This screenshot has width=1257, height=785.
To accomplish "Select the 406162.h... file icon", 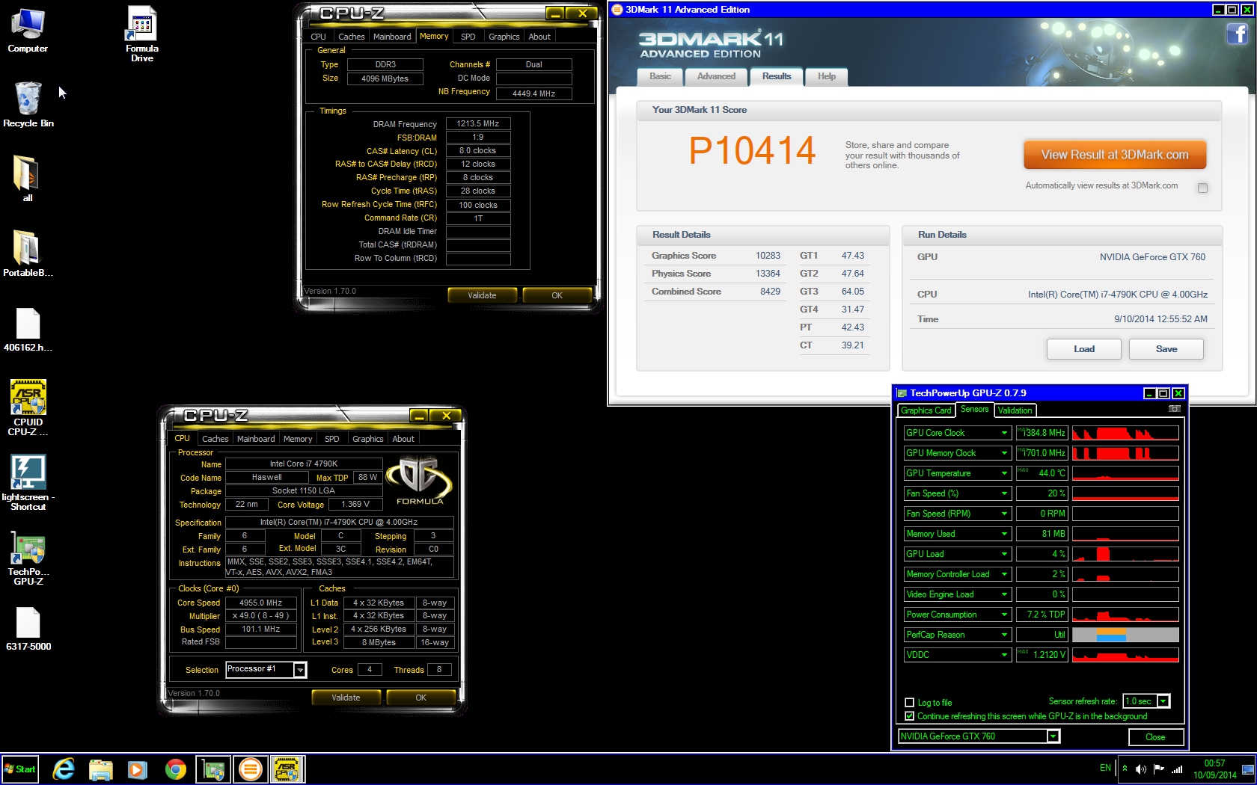I will (28, 329).
